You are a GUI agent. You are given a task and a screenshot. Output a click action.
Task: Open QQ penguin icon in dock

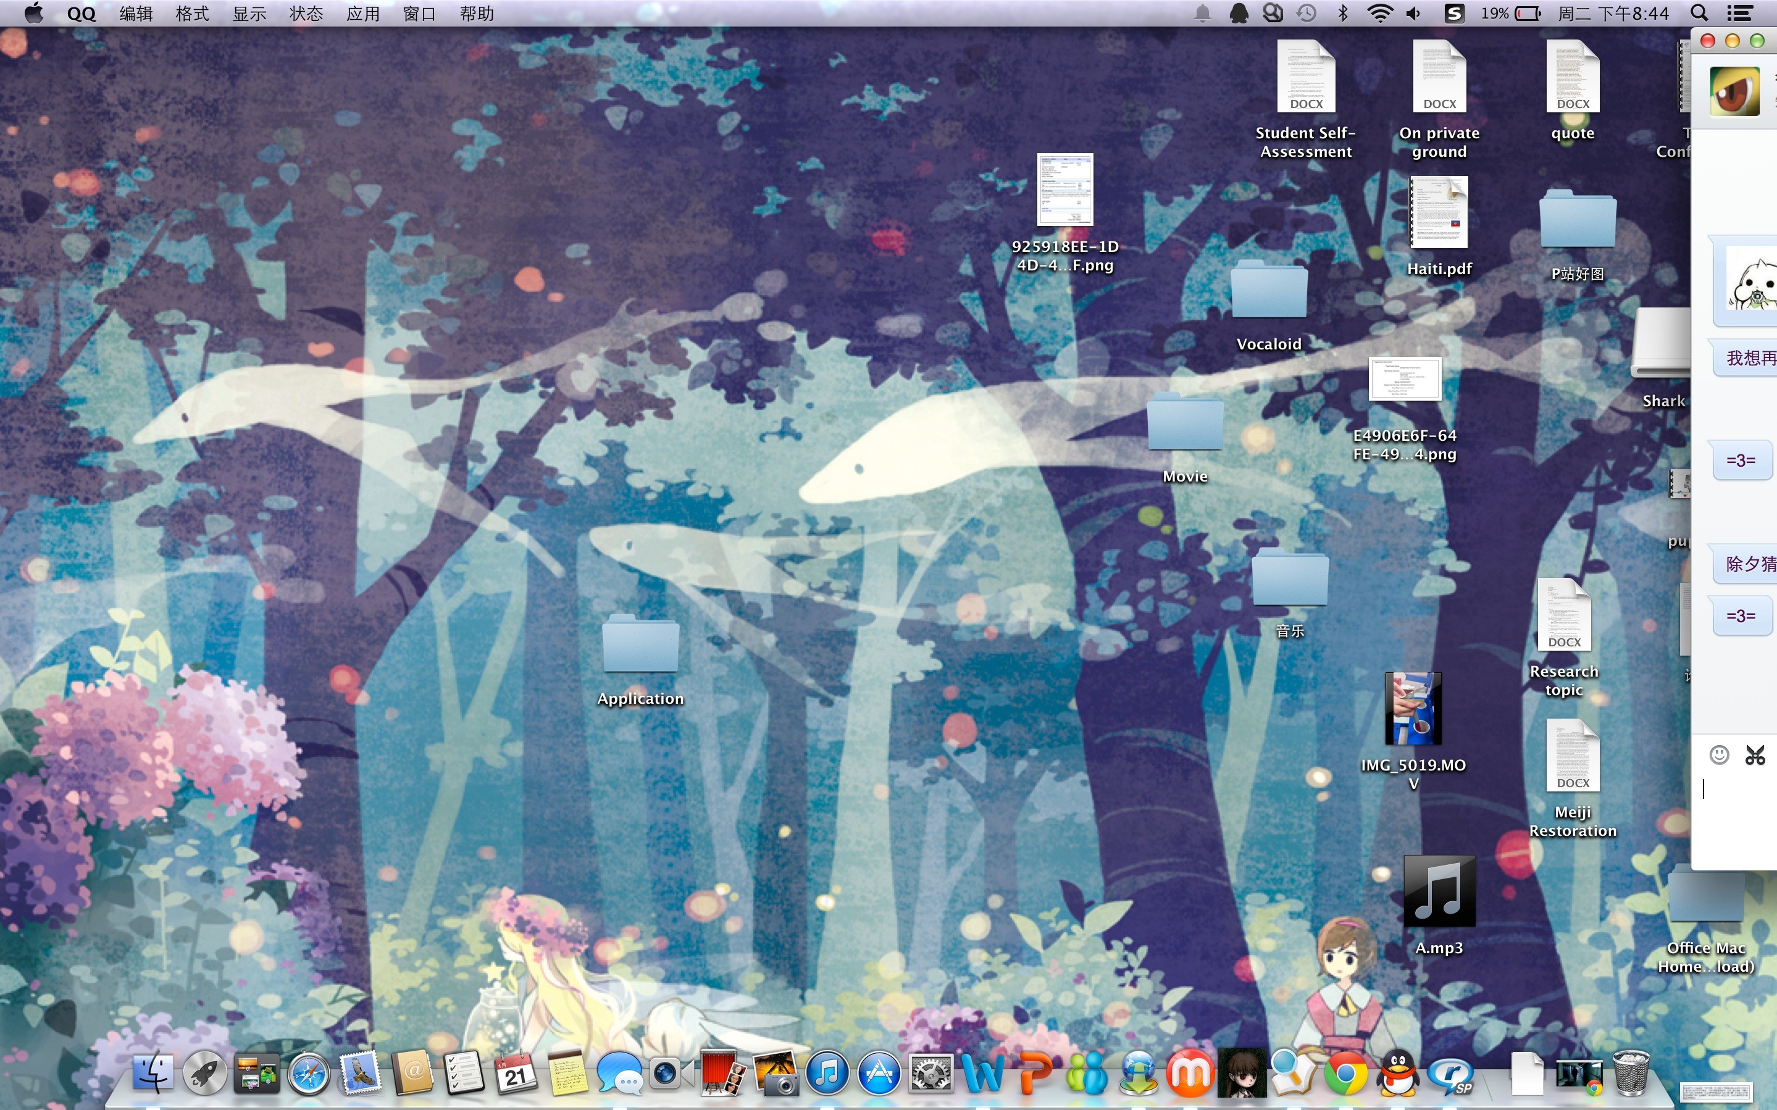(x=1397, y=1074)
